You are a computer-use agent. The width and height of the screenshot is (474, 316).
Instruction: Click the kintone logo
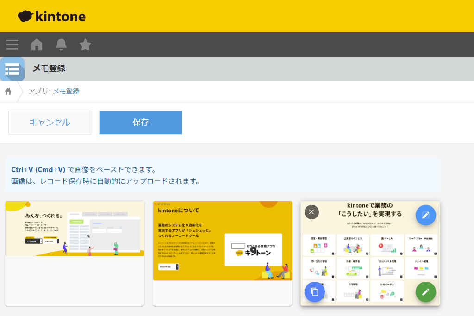[52, 16]
